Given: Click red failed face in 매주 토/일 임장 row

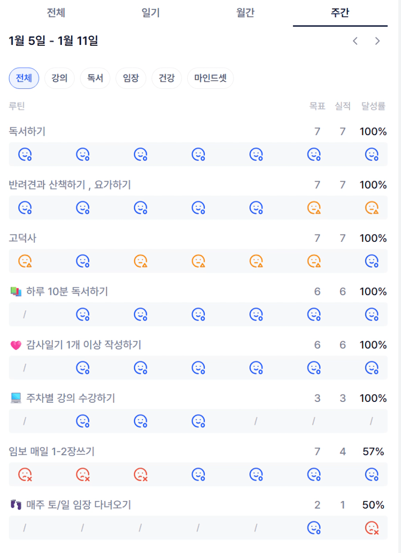Looking at the screenshot, I should (372, 528).
